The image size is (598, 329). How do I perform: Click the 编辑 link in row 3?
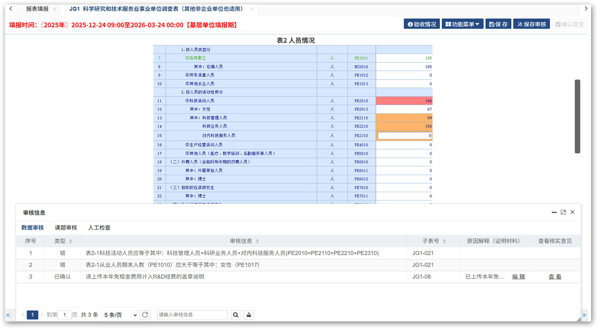click(x=518, y=277)
